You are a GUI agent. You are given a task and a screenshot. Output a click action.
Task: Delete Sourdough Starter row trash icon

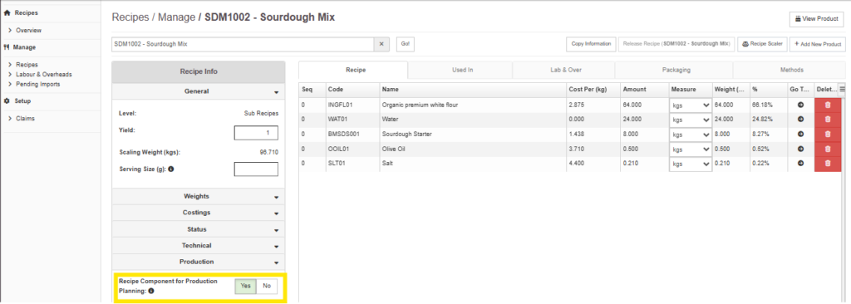(x=828, y=134)
